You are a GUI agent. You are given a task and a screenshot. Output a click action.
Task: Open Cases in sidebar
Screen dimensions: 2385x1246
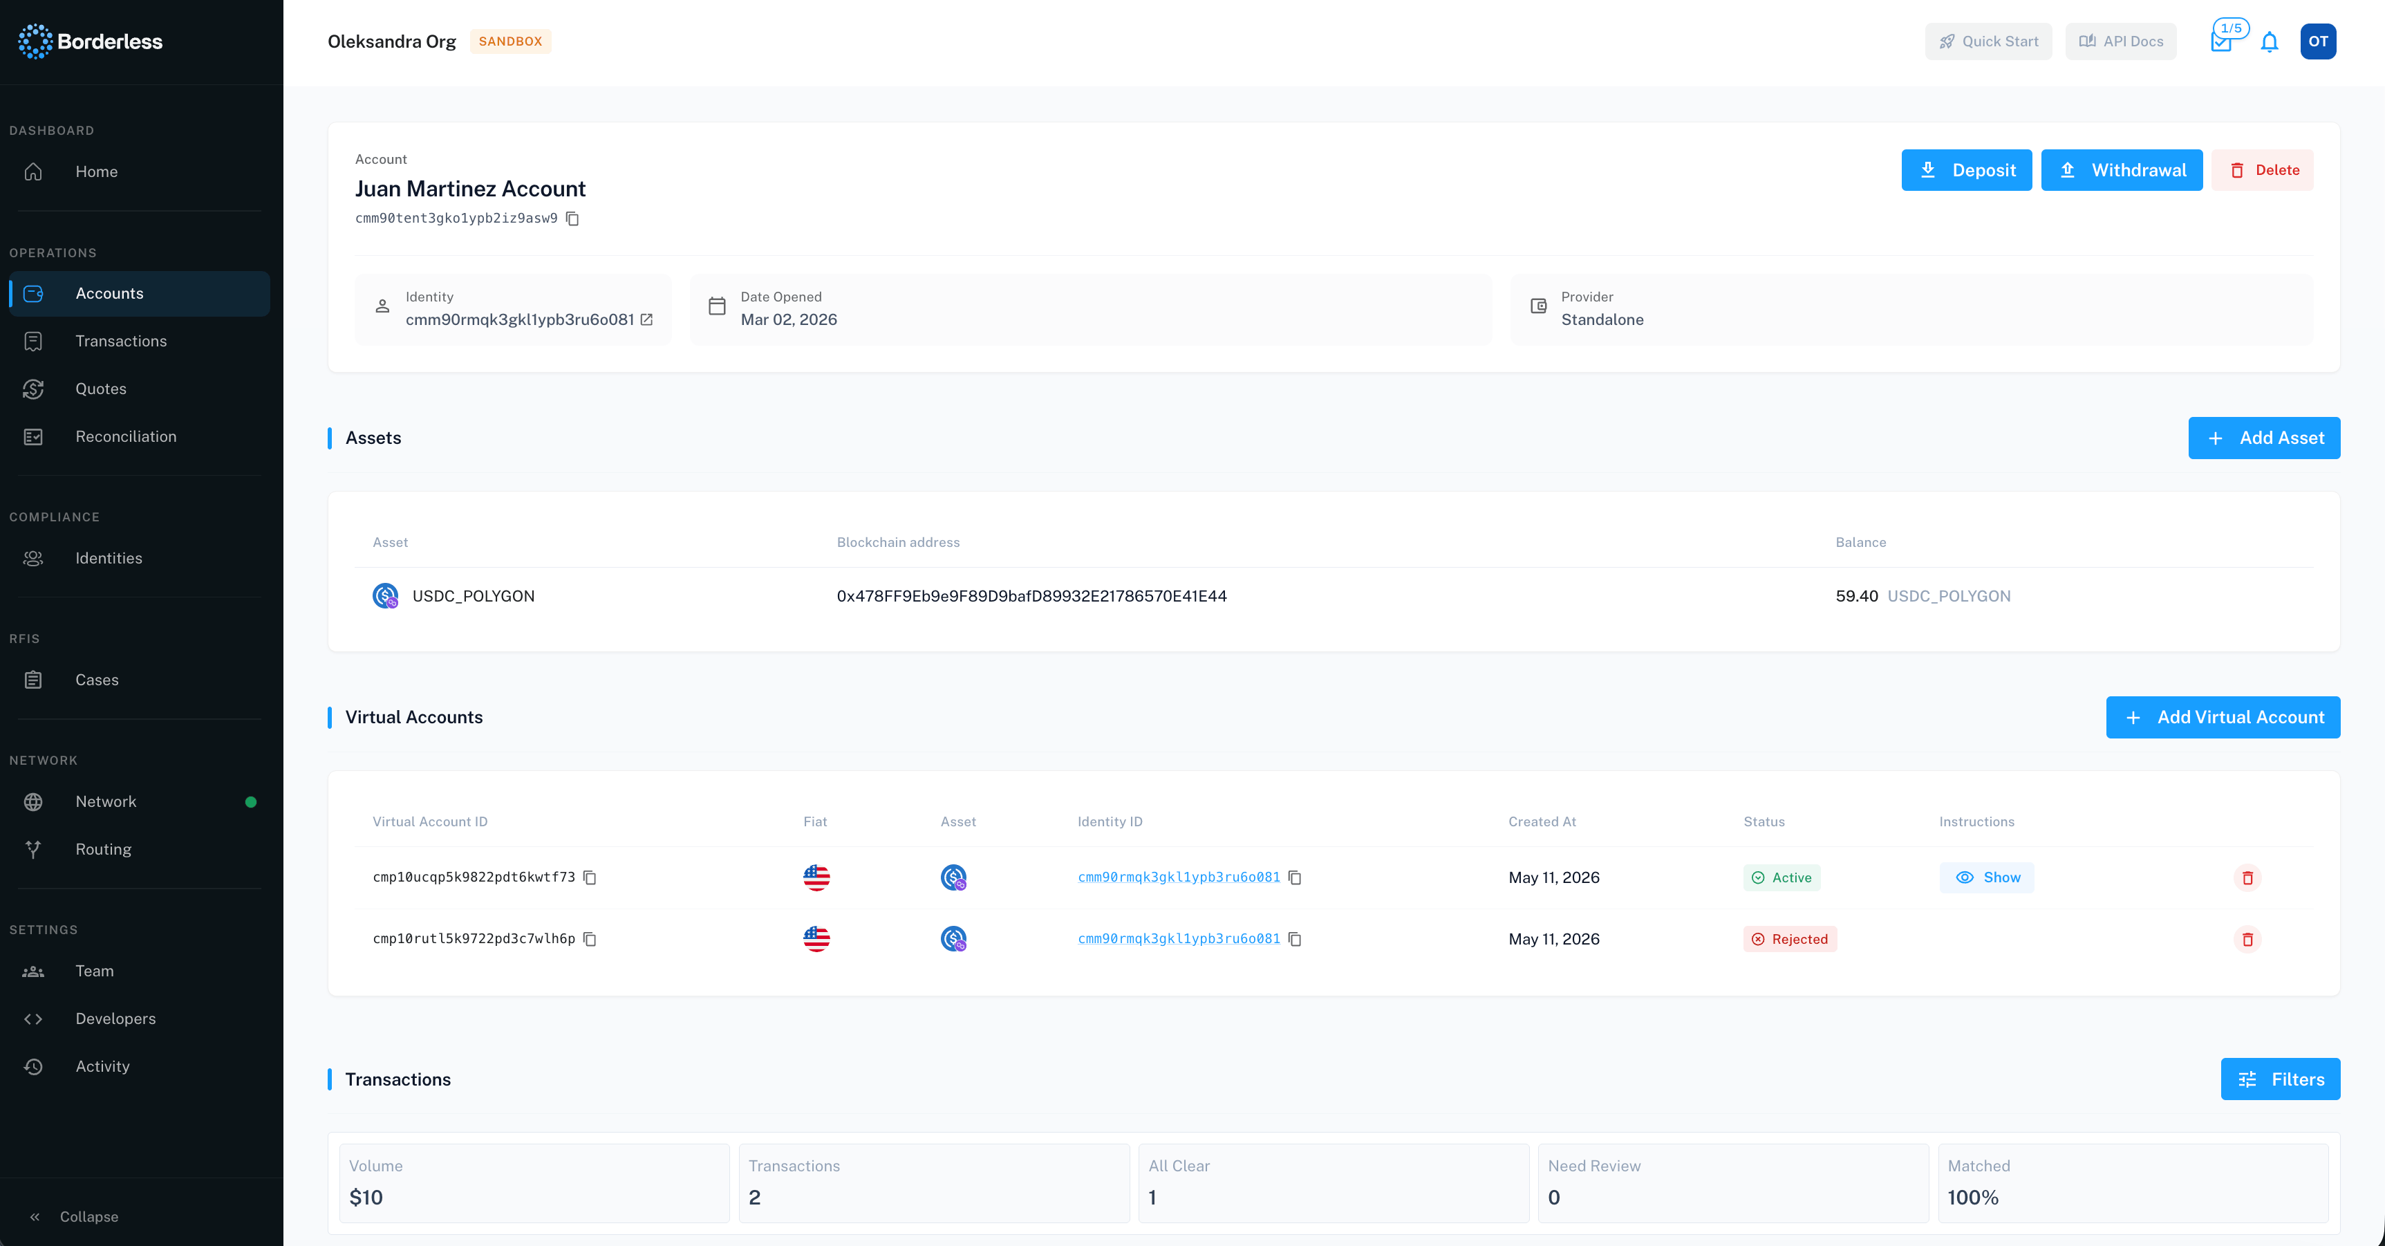click(140, 680)
